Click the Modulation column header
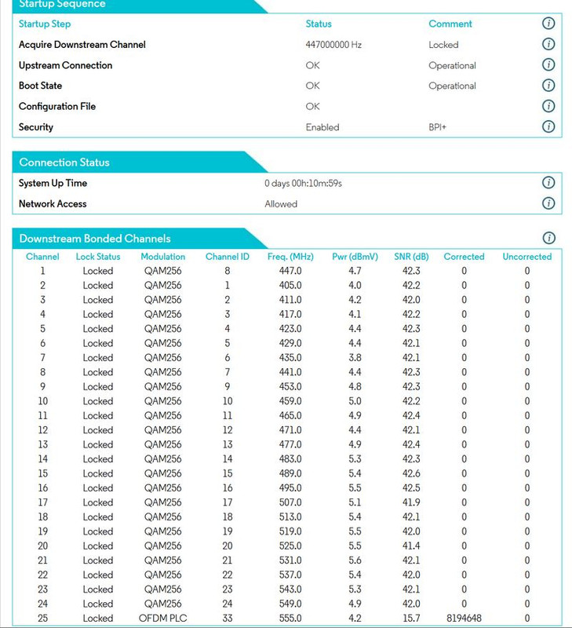572x628 pixels. tap(163, 257)
